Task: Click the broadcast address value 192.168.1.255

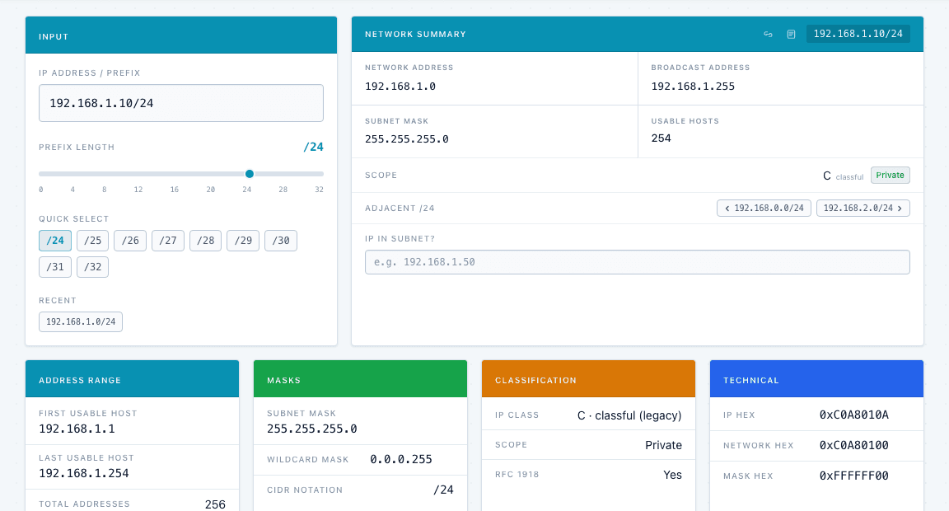Action: 693,87
